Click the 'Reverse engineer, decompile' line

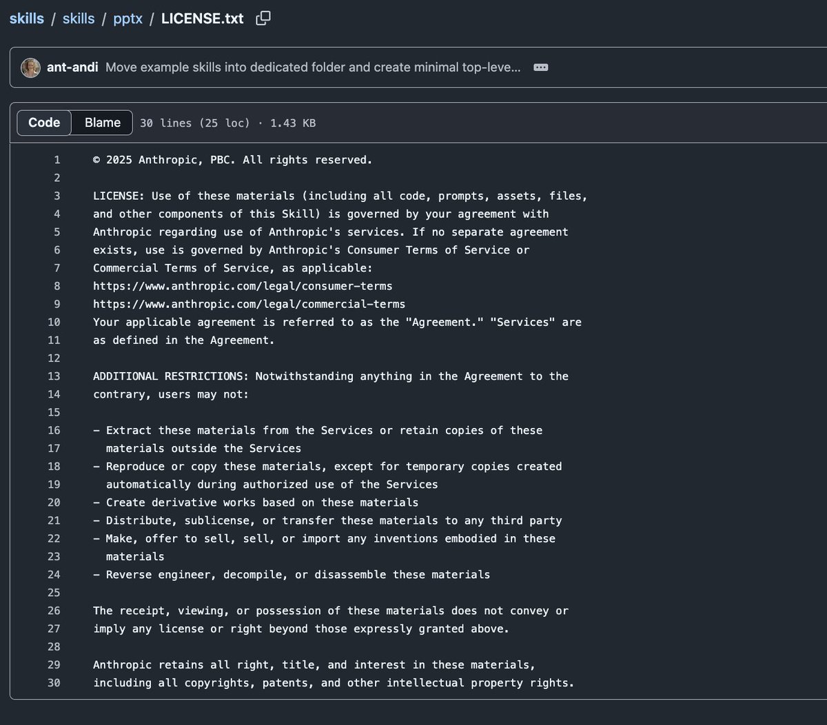292,574
